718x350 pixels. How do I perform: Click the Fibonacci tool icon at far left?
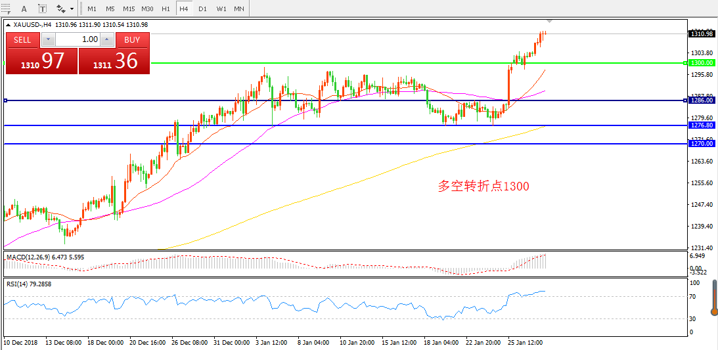pyautogui.click(x=5, y=9)
